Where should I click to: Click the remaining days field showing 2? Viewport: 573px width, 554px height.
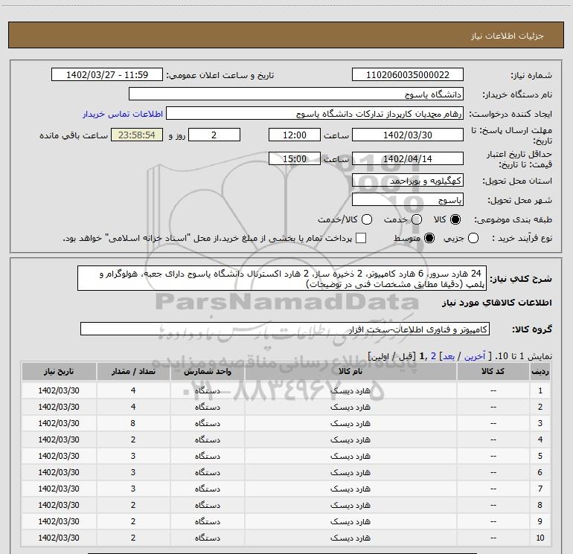[x=214, y=135]
